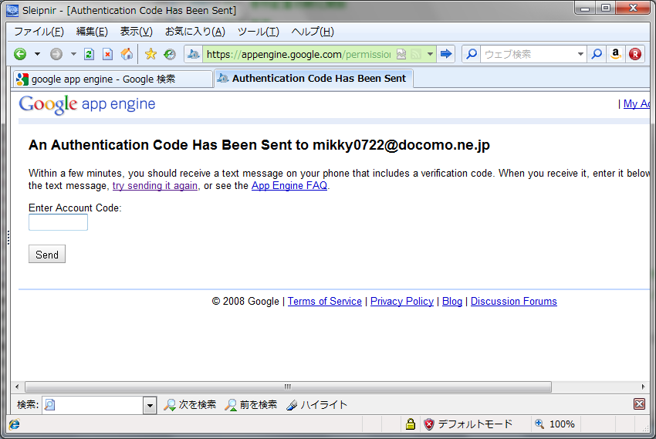This screenshot has width=656, height=439.
Task: Switch to the google app engine search tab
Action: click(112, 79)
